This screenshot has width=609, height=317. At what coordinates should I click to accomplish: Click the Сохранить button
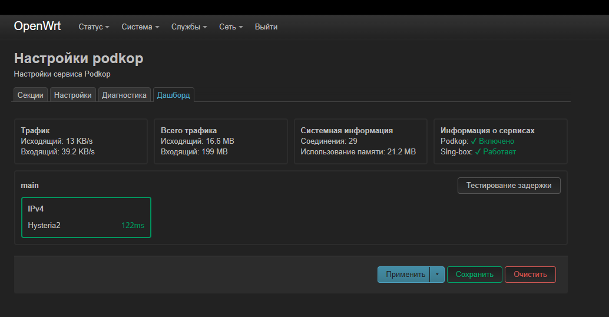pyautogui.click(x=474, y=274)
